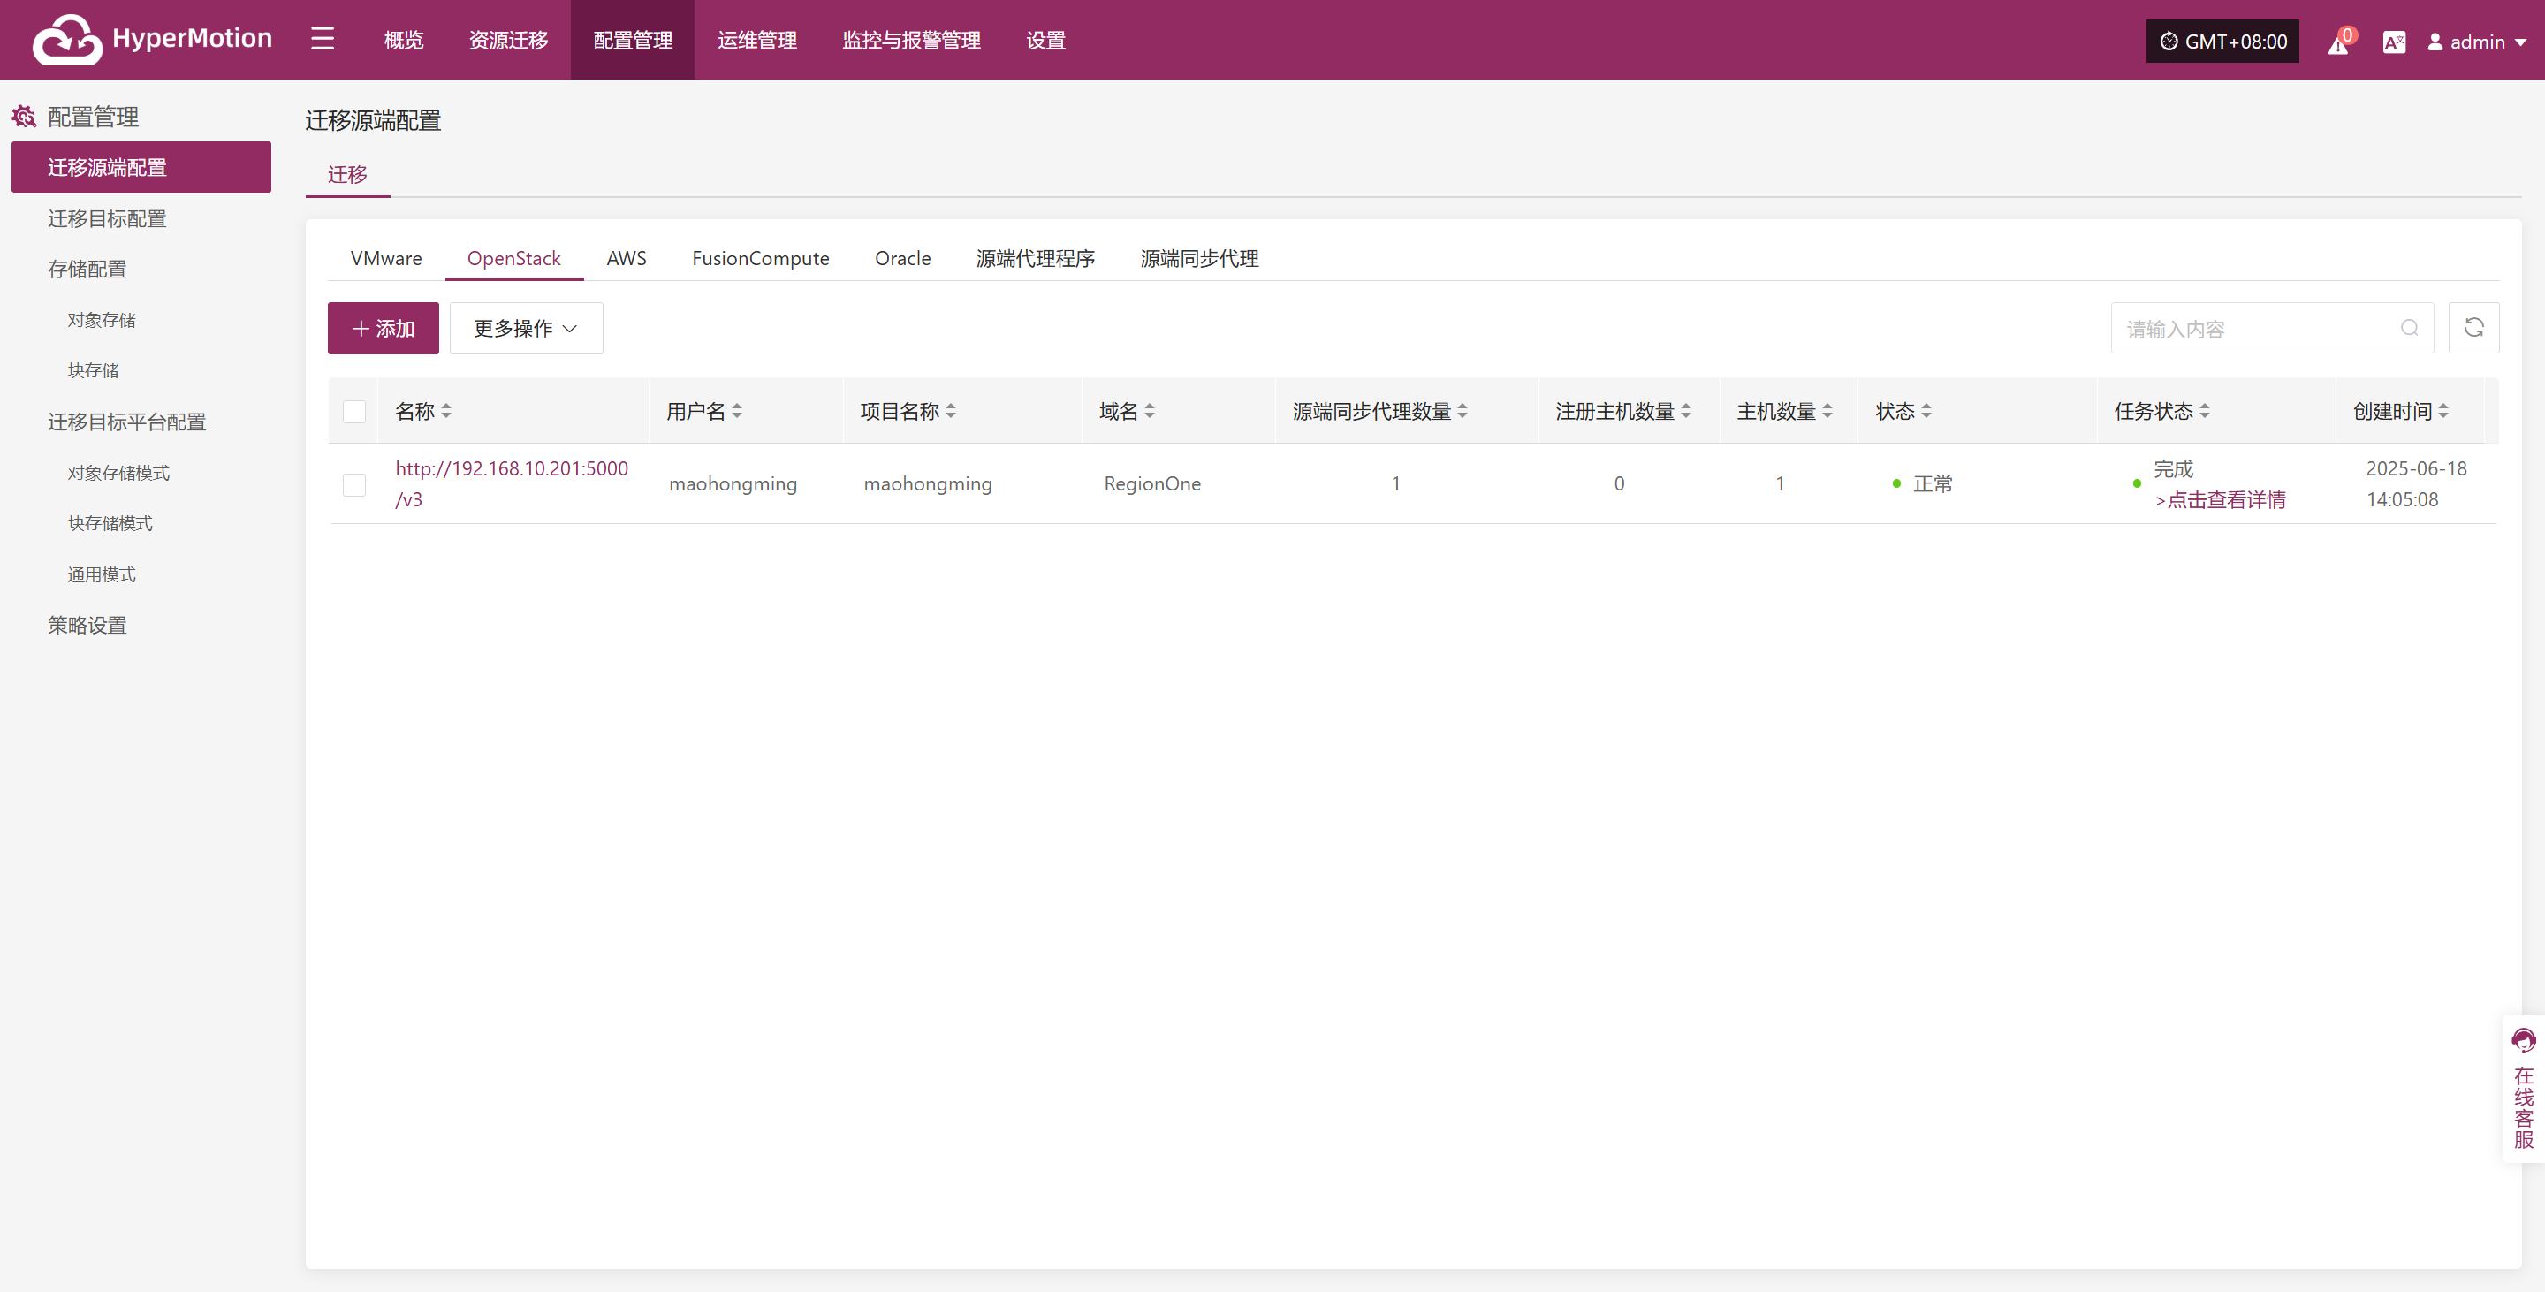The width and height of the screenshot is (2545, 1292).
Task: Sort by the 状态 column arrows
Action: point(1926,411)
